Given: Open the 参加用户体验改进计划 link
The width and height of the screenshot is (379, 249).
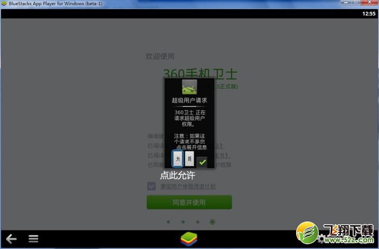Looking at the screenshot, I should 188,186.
